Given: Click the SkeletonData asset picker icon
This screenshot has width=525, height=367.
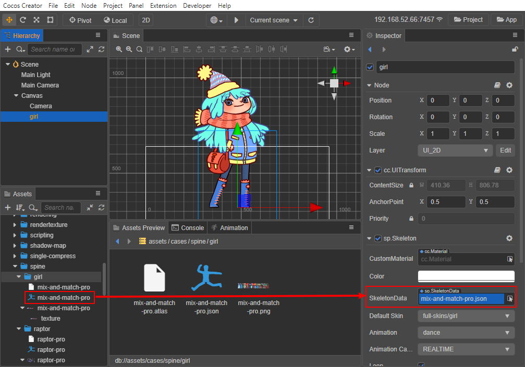Looking at the screenshot, I should click(509, 298).
